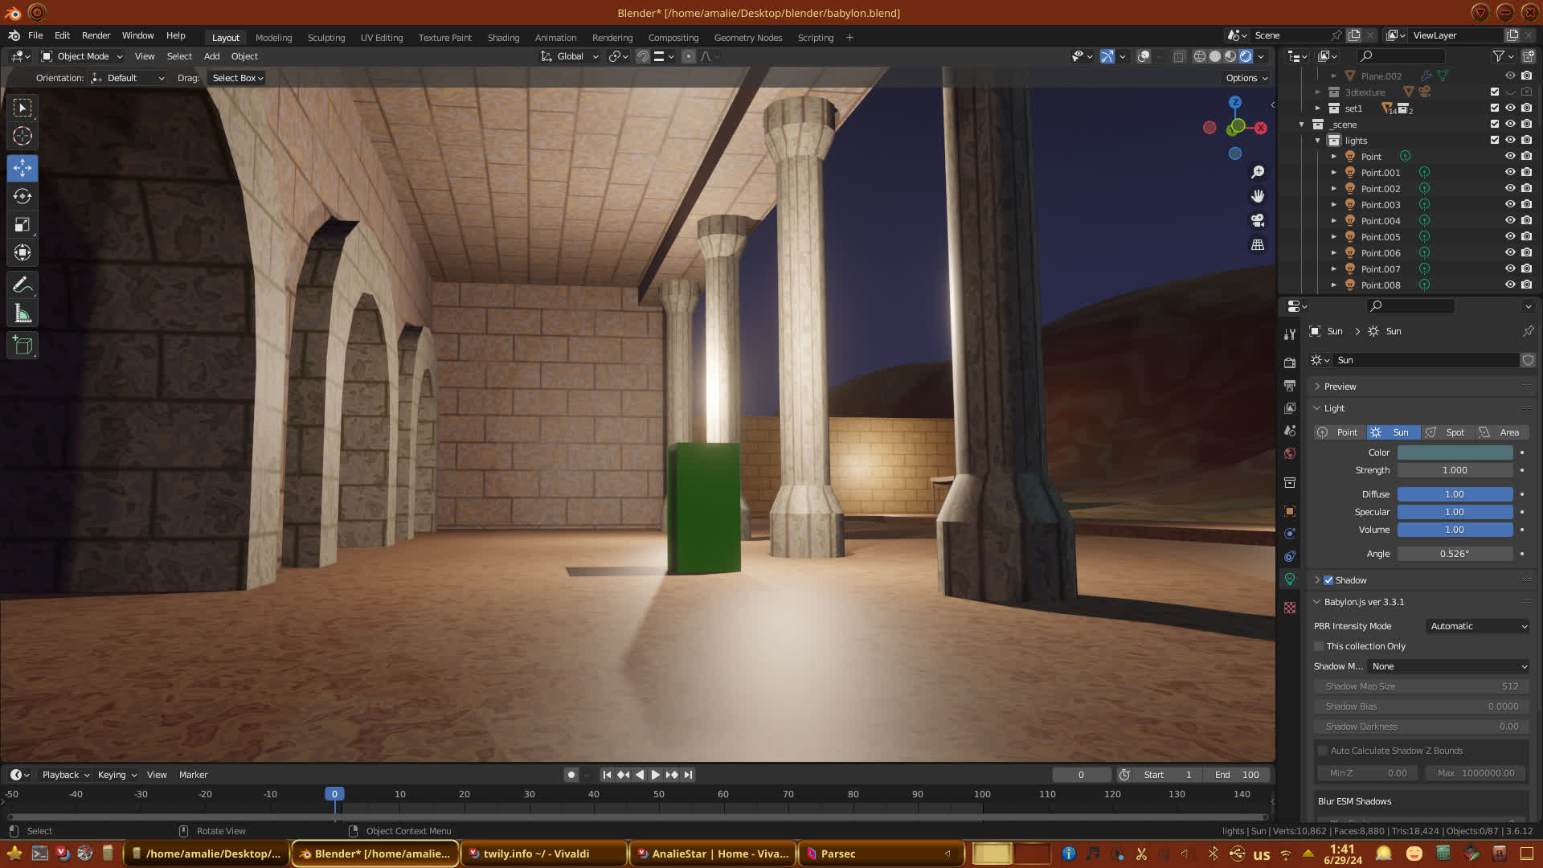Open the Shading workspace tab
This screenshot has width=1543, height=868.
click(503, 38)
